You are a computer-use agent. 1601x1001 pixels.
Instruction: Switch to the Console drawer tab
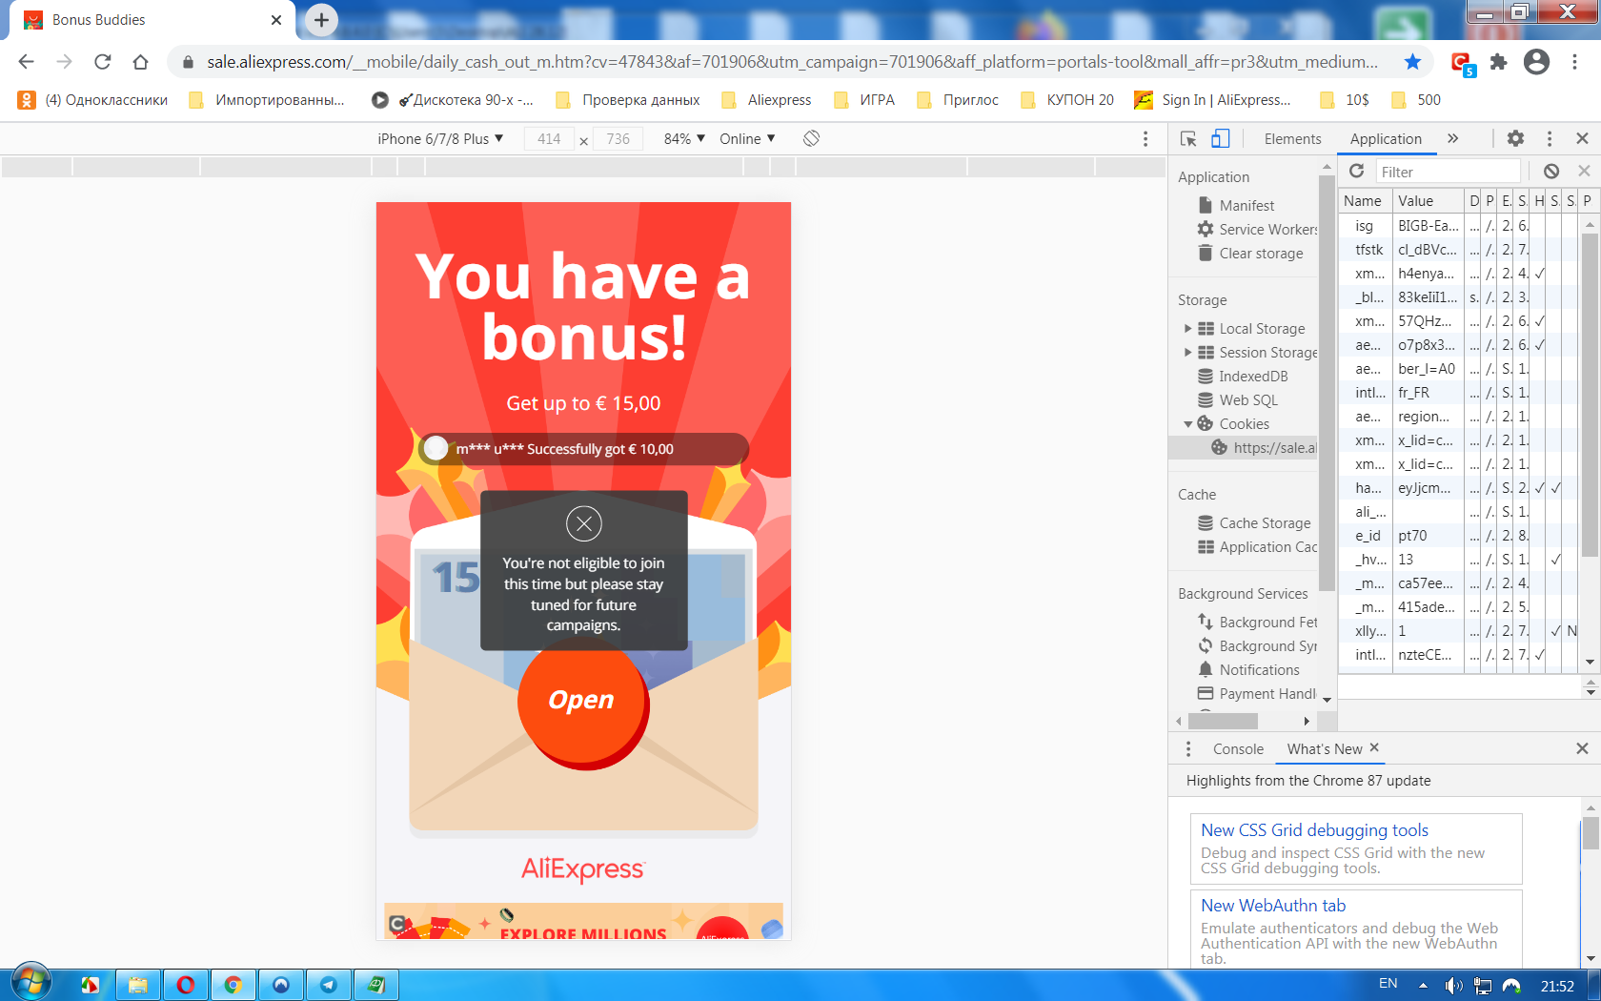[x=1238, y=749]
